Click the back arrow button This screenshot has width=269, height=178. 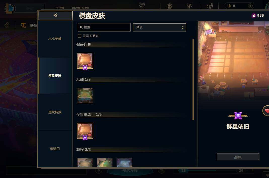(x=55, y=15)
